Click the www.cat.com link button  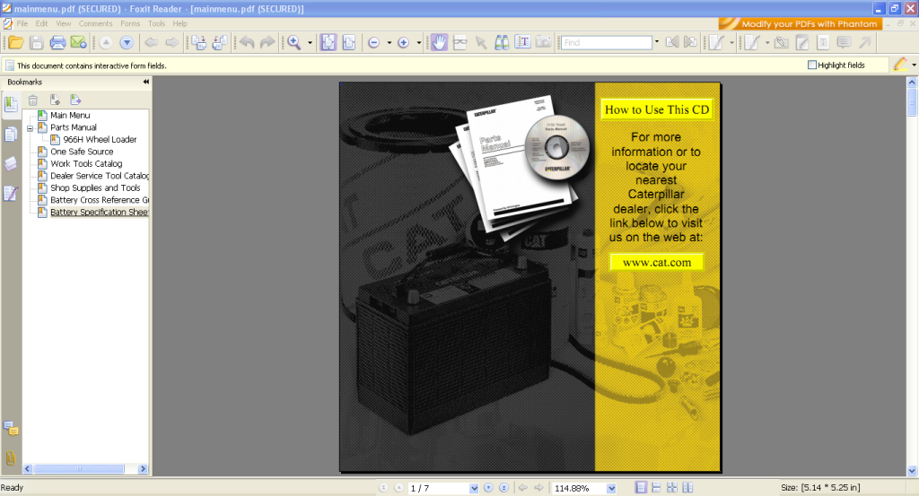click(x=656, y=262)
